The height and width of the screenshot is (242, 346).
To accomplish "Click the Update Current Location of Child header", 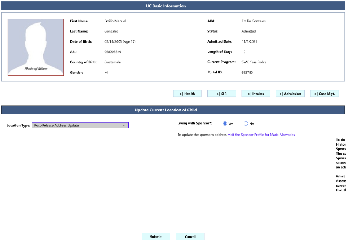I will coord(173,110).
